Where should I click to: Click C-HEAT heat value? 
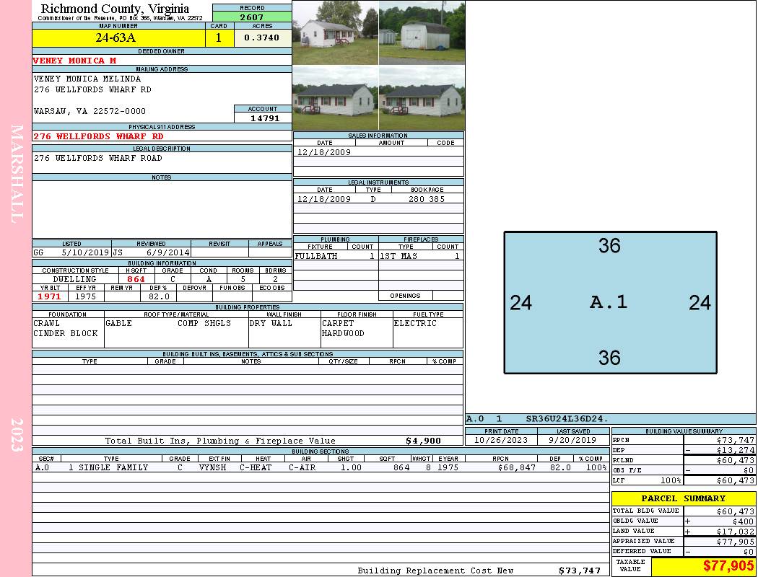(256, 467)
